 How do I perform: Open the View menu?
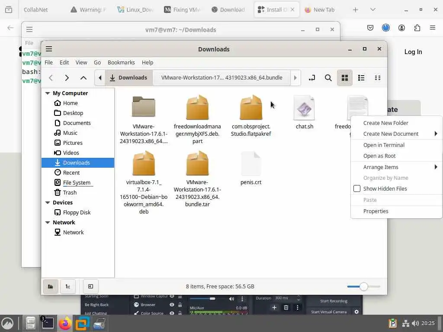click(81, 62)
